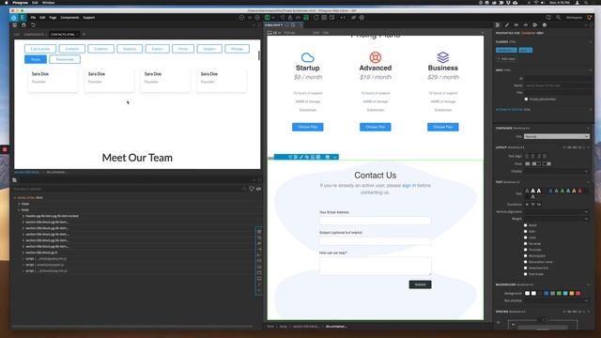Image resolution: width=601 pixels, height=338 pixels.
Task: Click the eye icon above the tree panel
Action: [x=259, y=189]
